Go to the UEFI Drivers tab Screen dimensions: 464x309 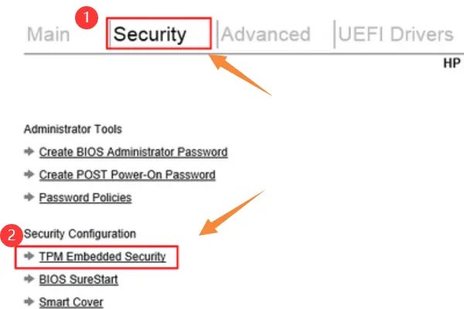[x=395, y=35]
